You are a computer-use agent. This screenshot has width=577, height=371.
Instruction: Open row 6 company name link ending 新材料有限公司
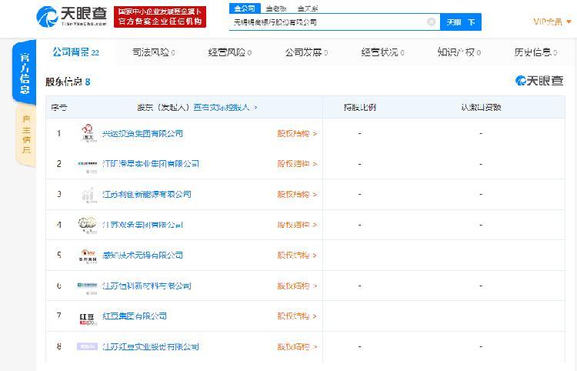tap(146, 286)
